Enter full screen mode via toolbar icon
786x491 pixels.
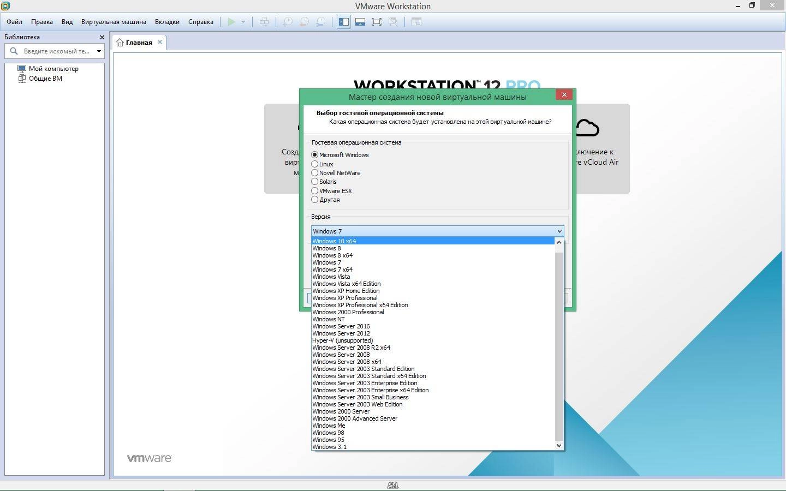377,22
